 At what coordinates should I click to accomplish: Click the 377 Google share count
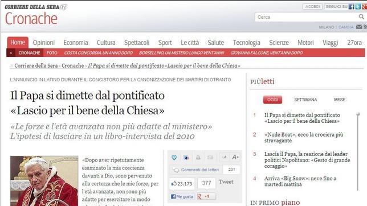click(206, 183)
